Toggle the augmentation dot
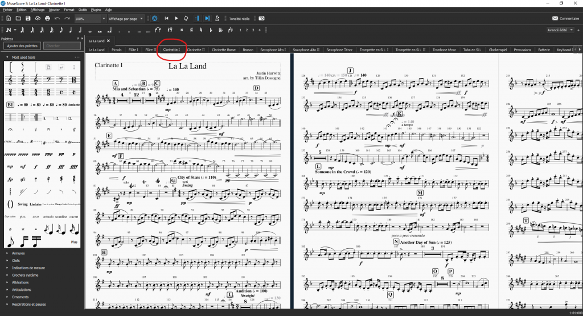This screenshot has height=316, width=583. 119,31
